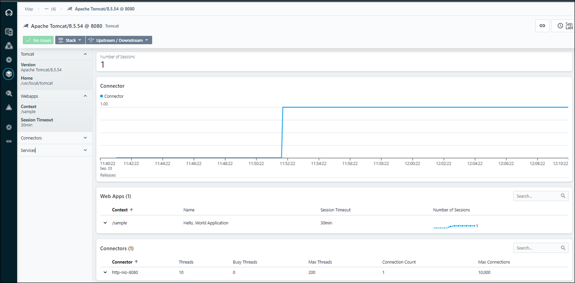Open the Events warning triangle icon
Image resolution: width=575 pixels, height=283 pixels.
pyautogui.click(x=9, y=107)
